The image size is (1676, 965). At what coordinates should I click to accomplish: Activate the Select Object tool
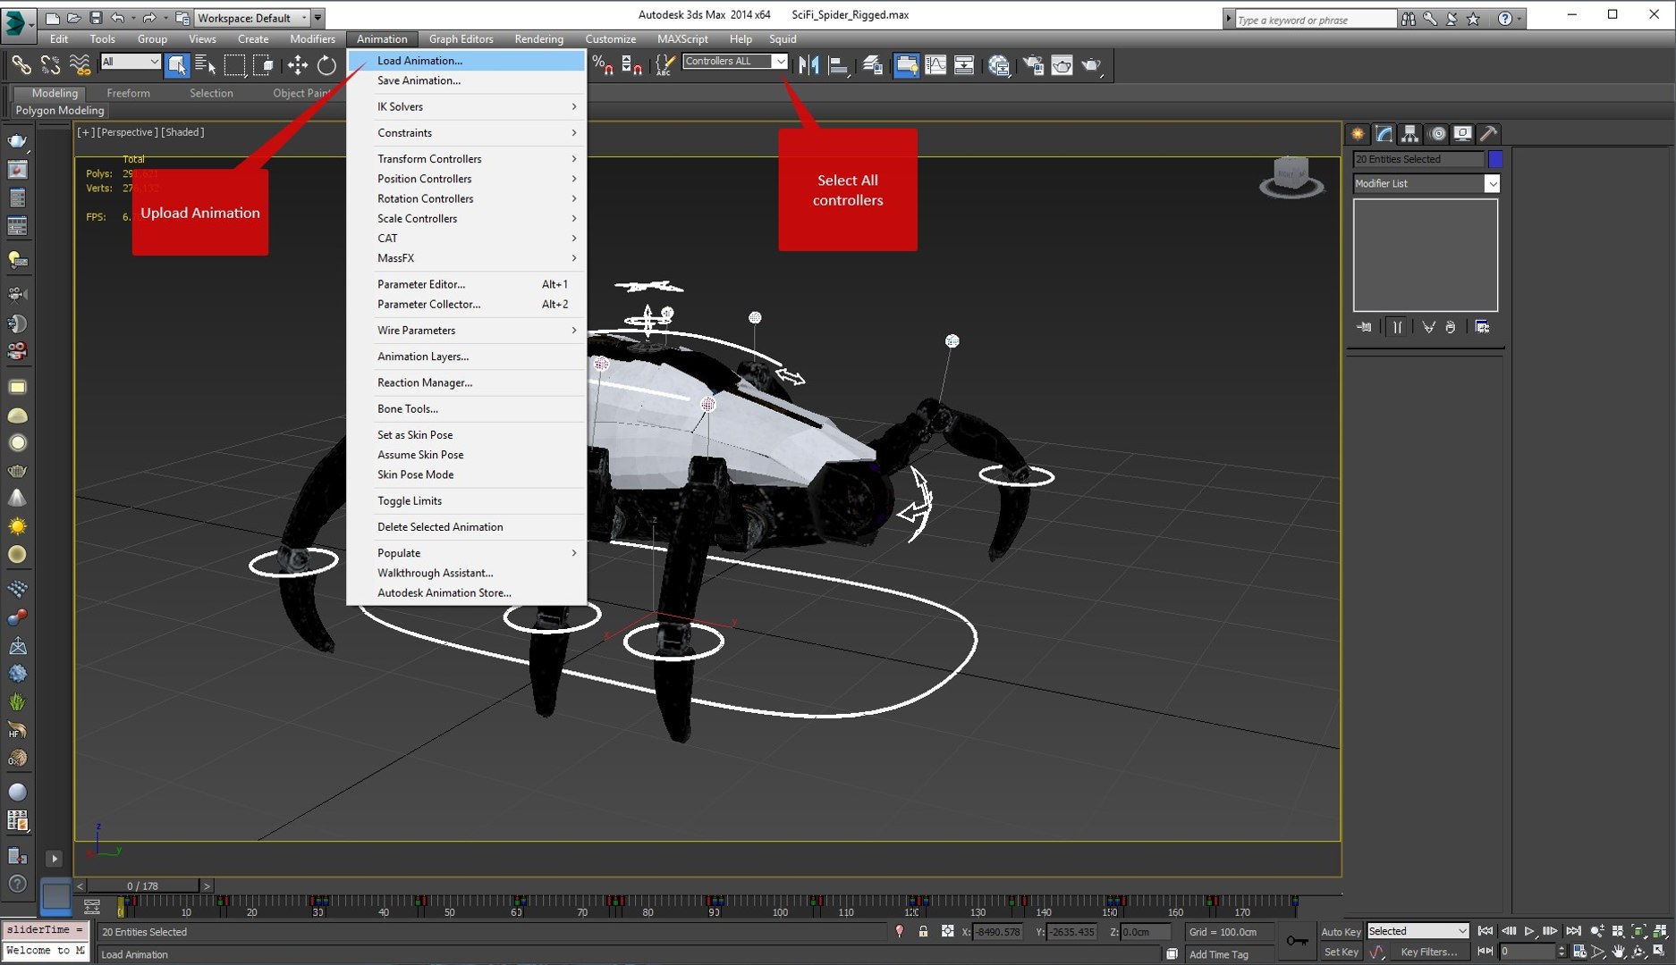click(x=177, y=64)
